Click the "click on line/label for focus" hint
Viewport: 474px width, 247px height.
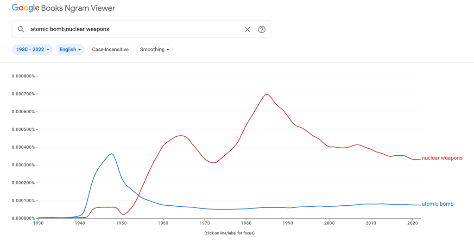(x=229, y=233)
